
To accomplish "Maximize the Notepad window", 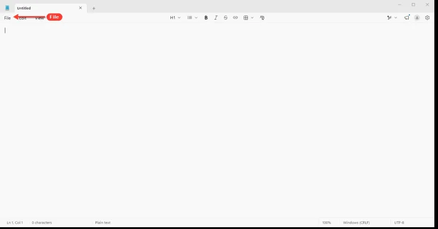I will coord(414,5).
